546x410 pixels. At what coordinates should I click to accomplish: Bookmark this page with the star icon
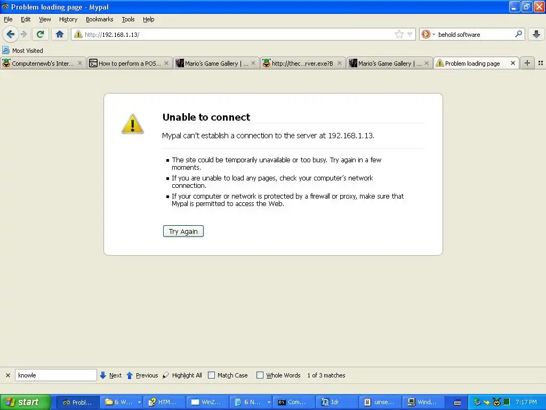pos(399,34)
